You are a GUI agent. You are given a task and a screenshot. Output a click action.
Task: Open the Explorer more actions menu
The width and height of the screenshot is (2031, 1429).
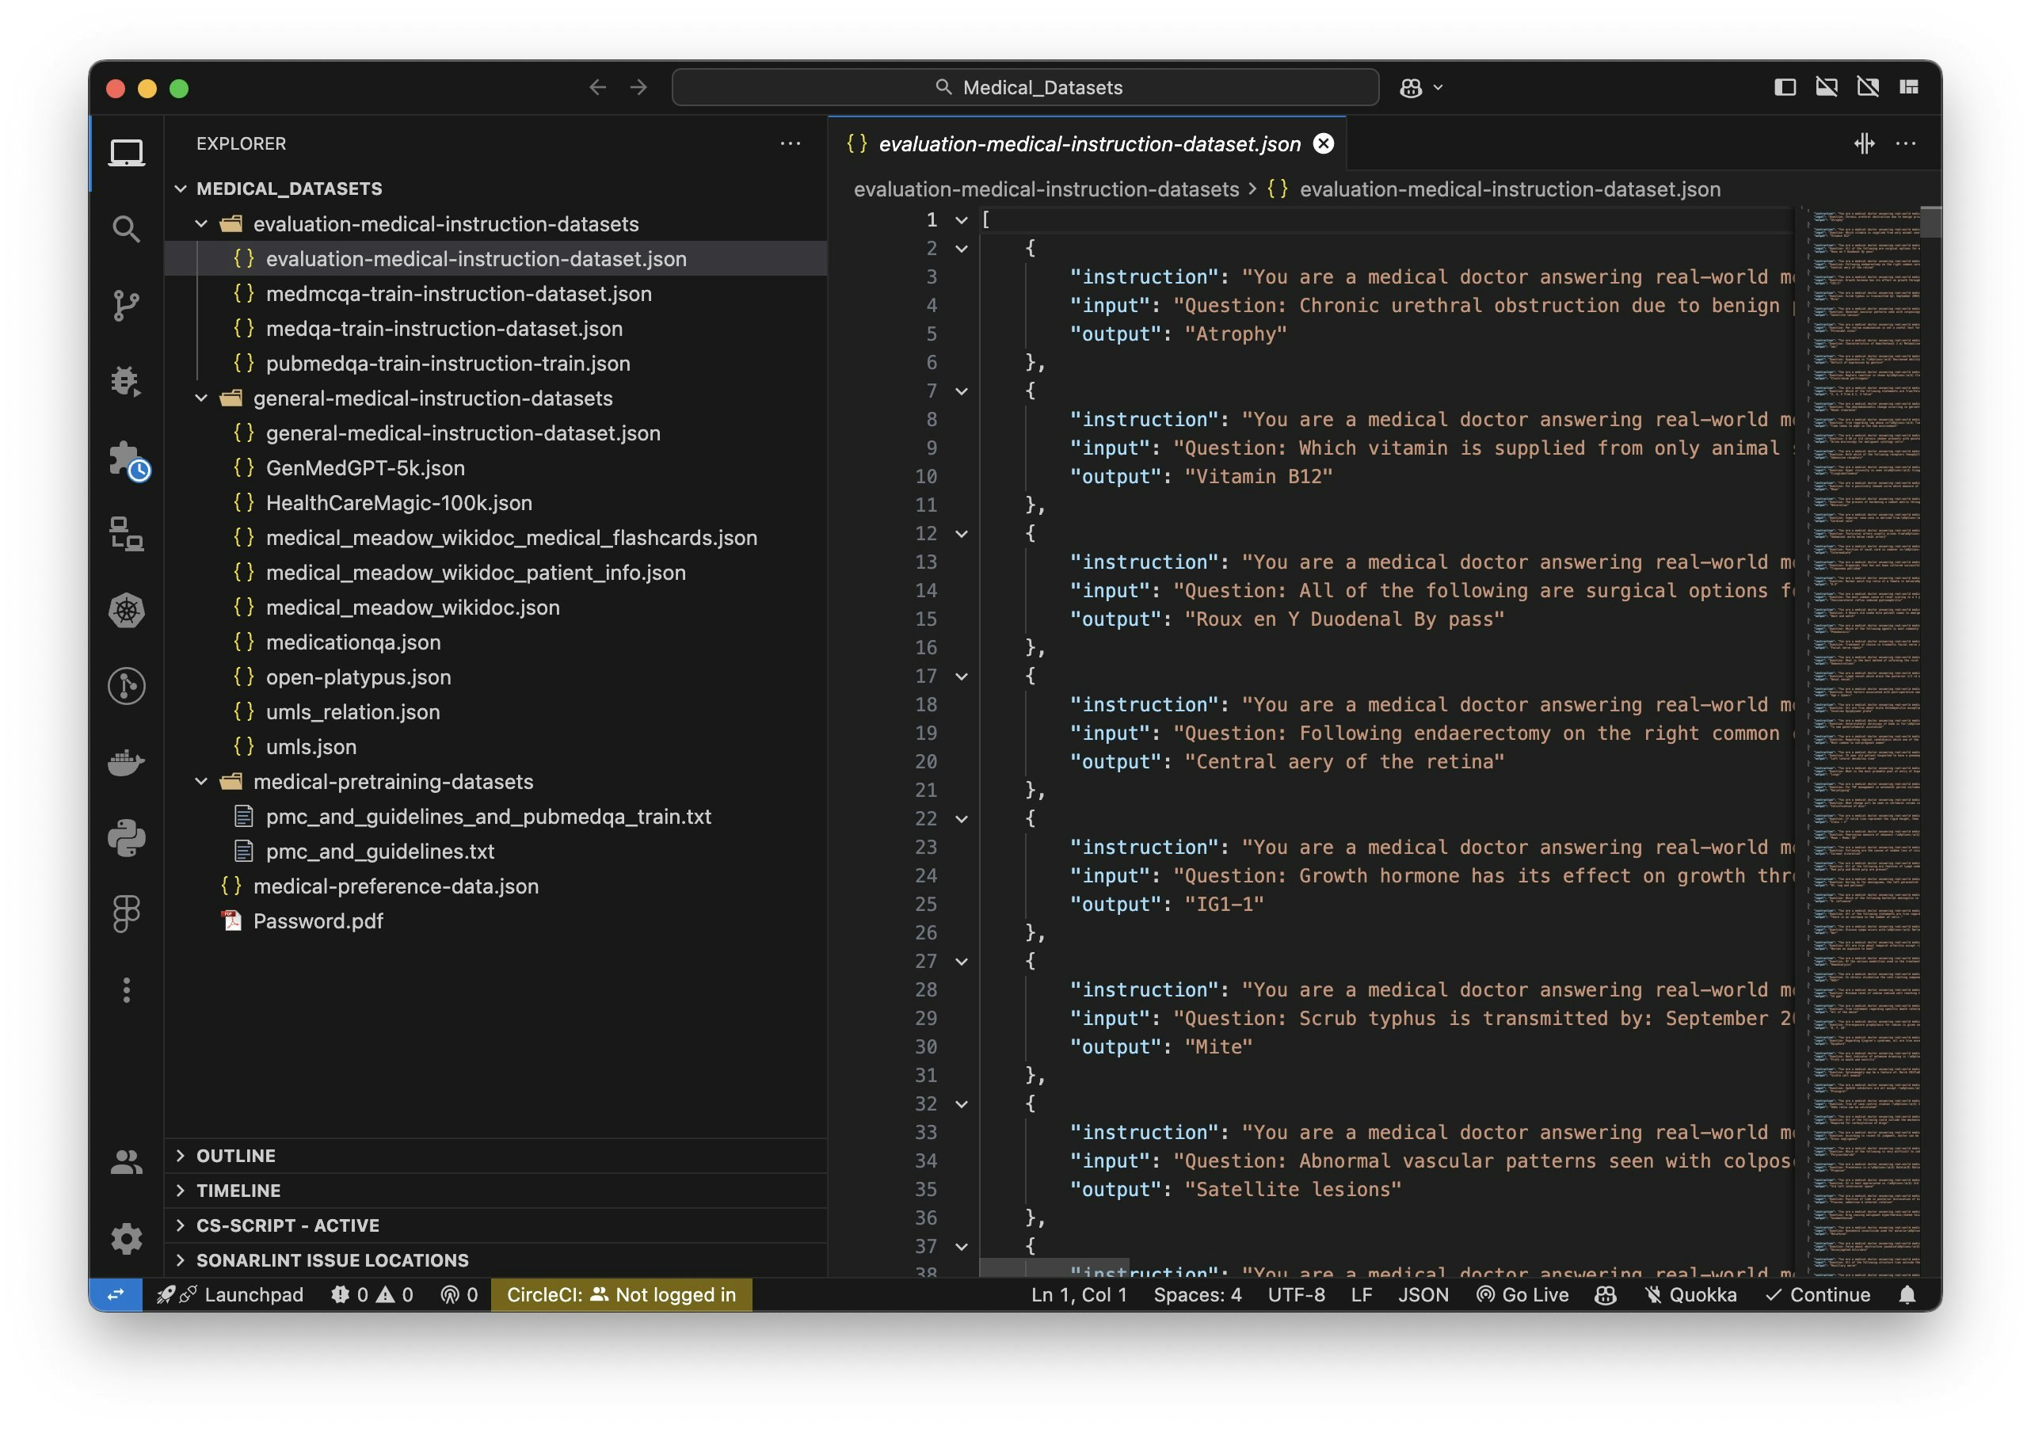click(790, 143)
